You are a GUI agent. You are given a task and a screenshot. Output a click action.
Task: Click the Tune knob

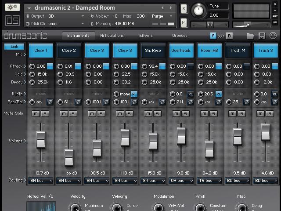point(199,10)
